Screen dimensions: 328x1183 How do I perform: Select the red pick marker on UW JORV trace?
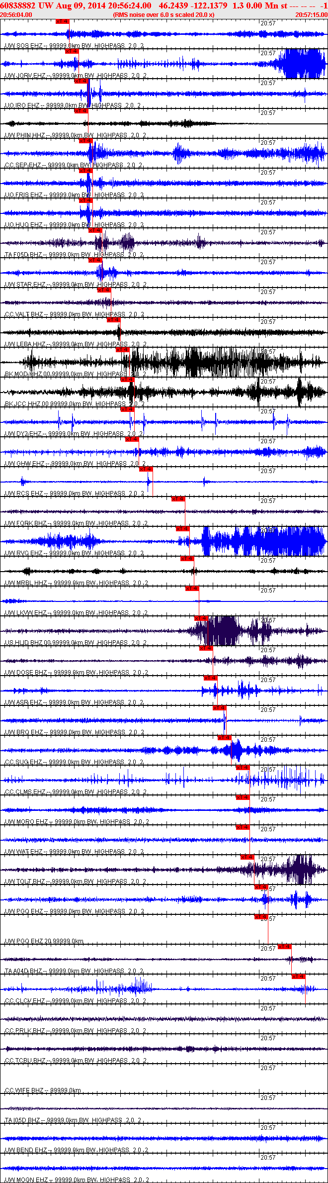pyautogui.click(x=72, y=51)
